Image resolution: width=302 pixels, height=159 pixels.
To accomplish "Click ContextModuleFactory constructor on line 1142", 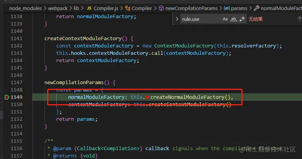I will coord(184,46).
